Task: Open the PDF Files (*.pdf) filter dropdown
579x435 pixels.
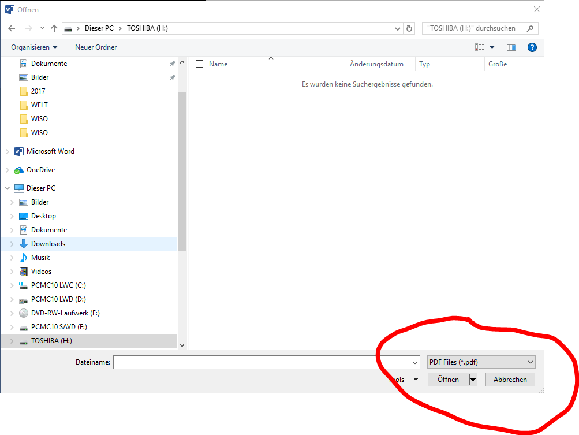Action: point(481,362)
